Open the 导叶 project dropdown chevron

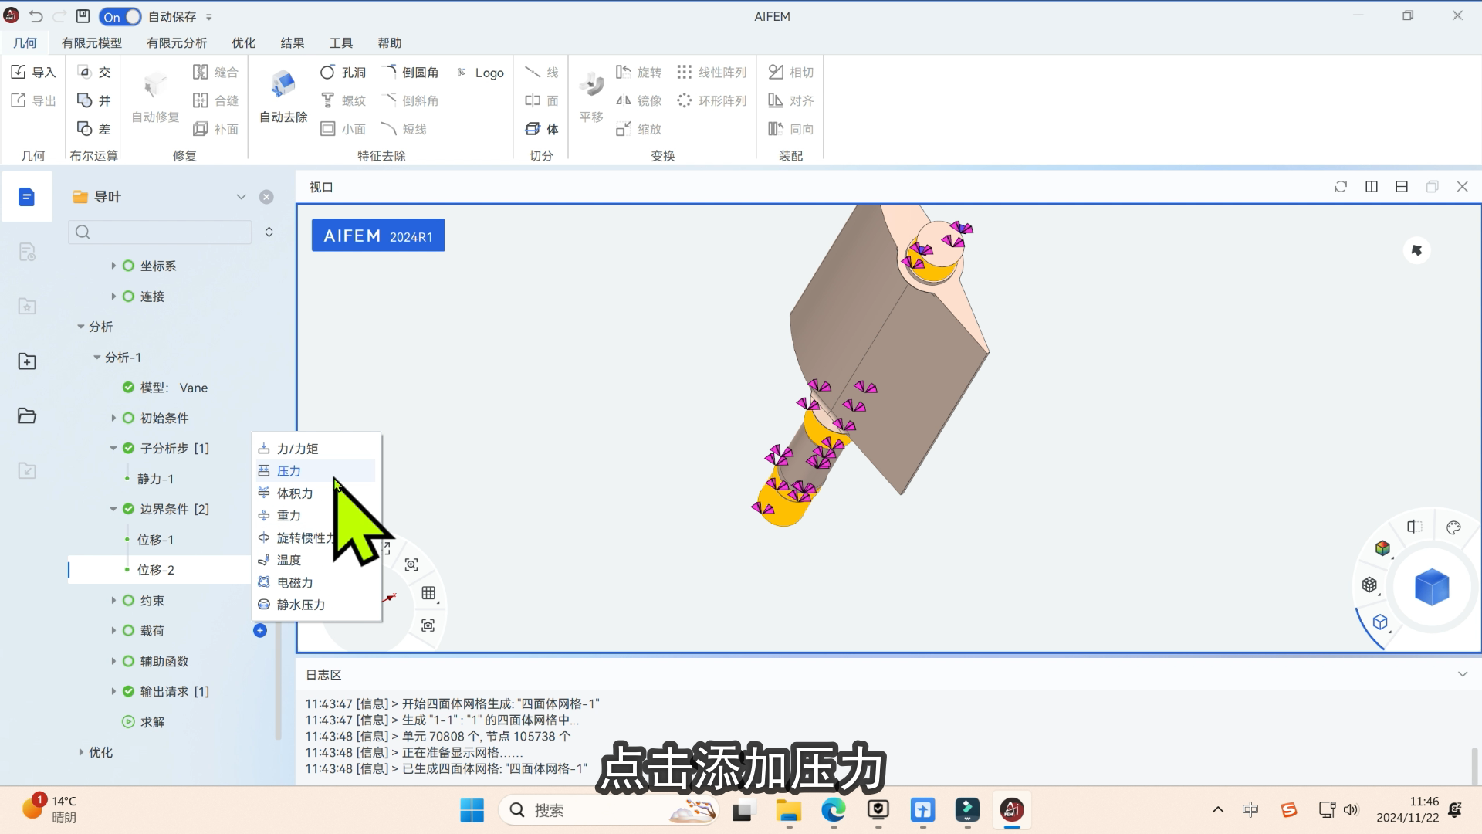click(241, 197)
